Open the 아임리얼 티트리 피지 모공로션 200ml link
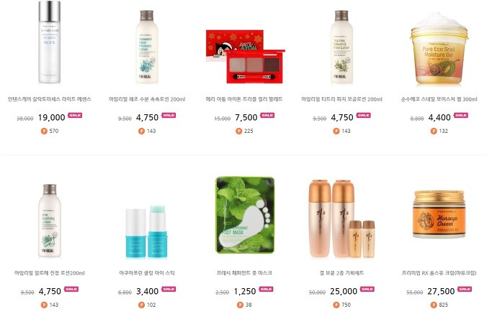 click(341, 99)
